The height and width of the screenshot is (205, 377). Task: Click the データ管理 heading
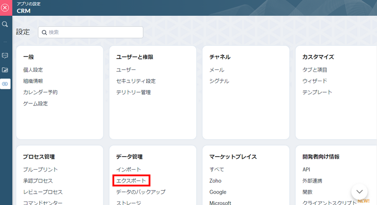click(x=129, y=157)
